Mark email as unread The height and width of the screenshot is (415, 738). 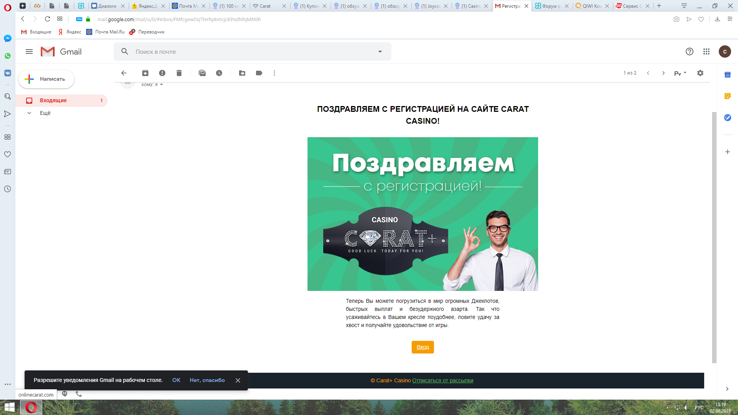(x=202, y=73)
